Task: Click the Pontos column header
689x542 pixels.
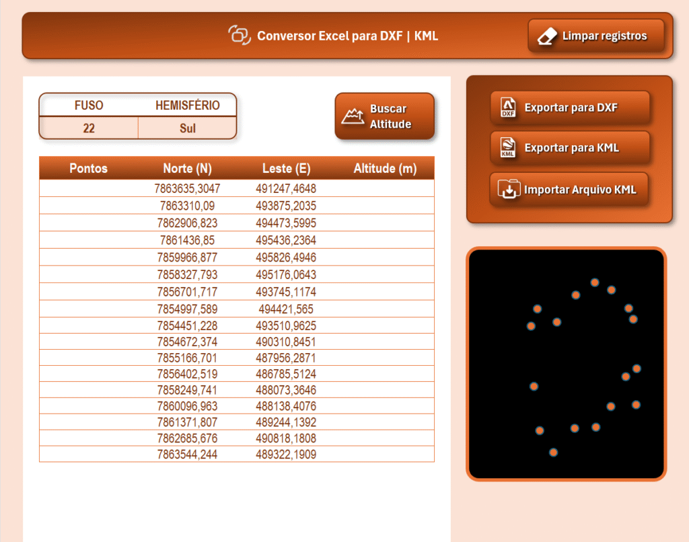Action: click(88, 168)
